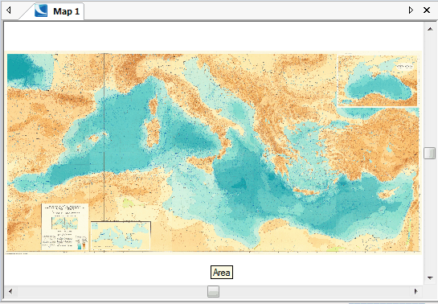Click the horizontal scrollbar left arrow
Image resolution: width=438 pixels, height=304 pixels.
point(10,292)
